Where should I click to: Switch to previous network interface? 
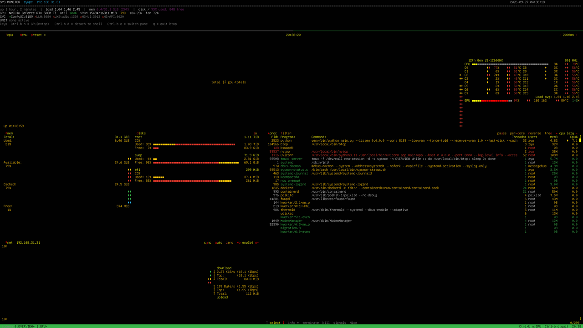(238, 243)
